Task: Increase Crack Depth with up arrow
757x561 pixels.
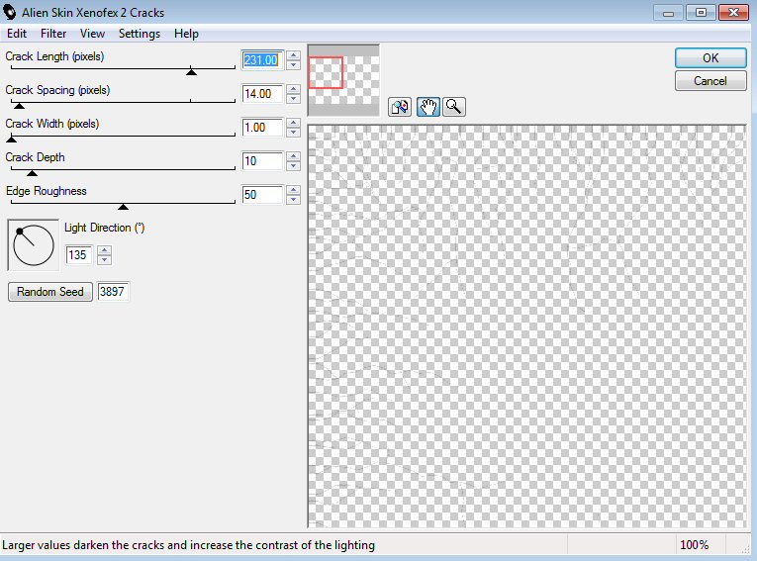Action: pyautogui.click(x=293, y=156)
